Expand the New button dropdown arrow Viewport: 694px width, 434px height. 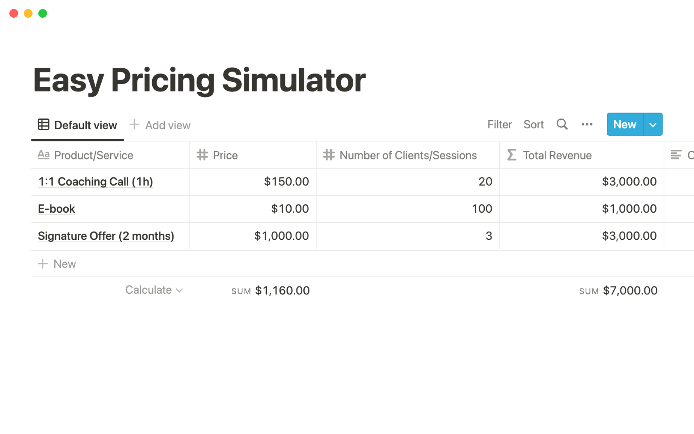pos(653,124)
